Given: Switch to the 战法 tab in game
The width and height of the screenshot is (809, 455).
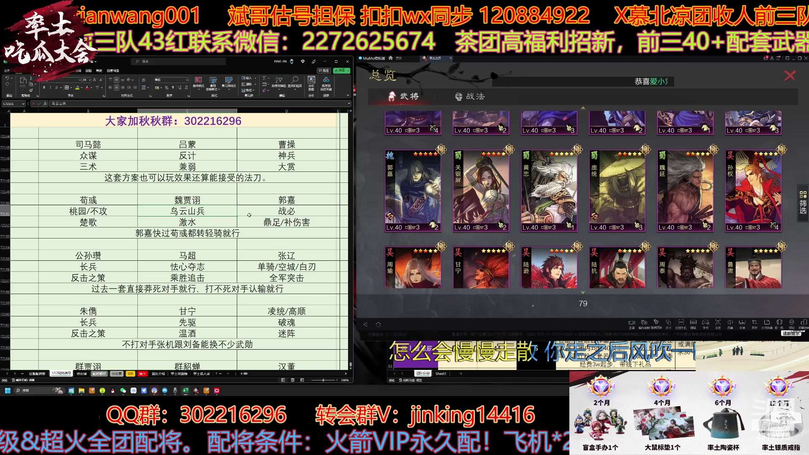Looking at the screenshot, I should tap(470, 96).
